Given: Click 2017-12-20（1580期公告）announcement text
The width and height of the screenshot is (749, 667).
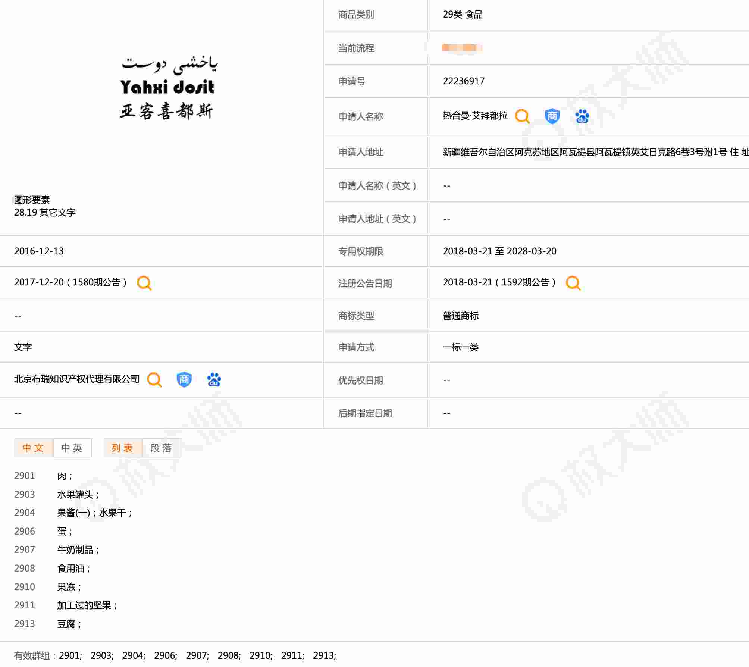Looking at the screenshot, I should [70, 282].
